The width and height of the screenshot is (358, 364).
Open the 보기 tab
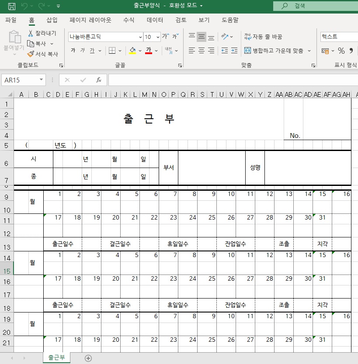point(204,20)
